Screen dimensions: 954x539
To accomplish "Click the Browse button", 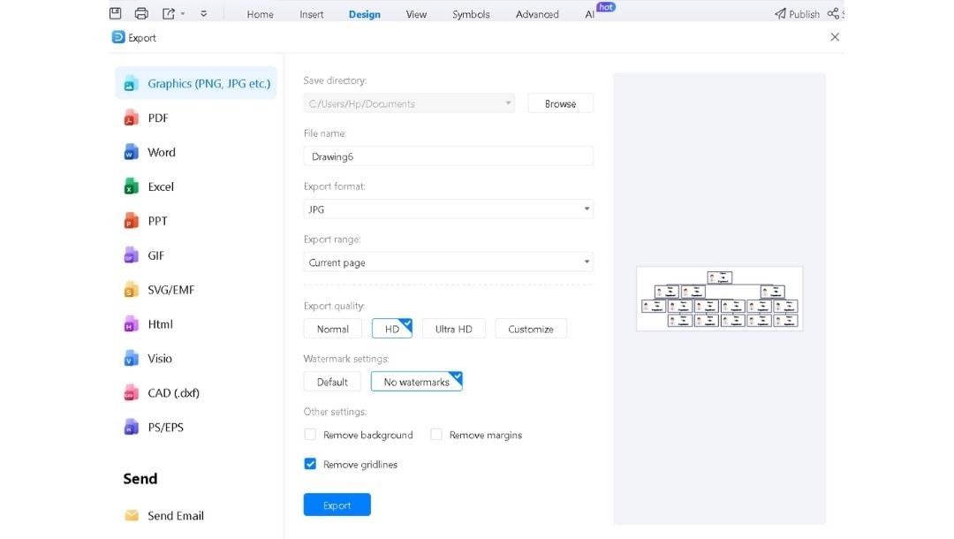I will pyautogui.click(x=560, y=103).
